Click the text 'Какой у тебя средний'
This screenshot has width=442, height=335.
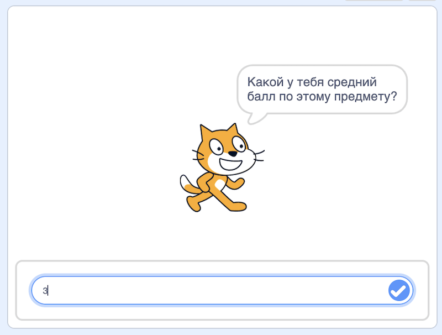pyautogui.click(x=312, y=82)
